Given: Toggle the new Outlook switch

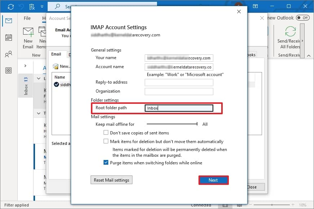Looking at the screenshot, I should point(302,18).
